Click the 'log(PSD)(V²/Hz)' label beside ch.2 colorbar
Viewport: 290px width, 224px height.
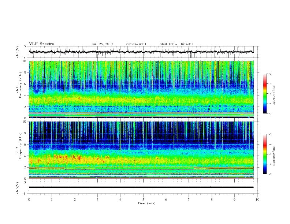(274, 156)
